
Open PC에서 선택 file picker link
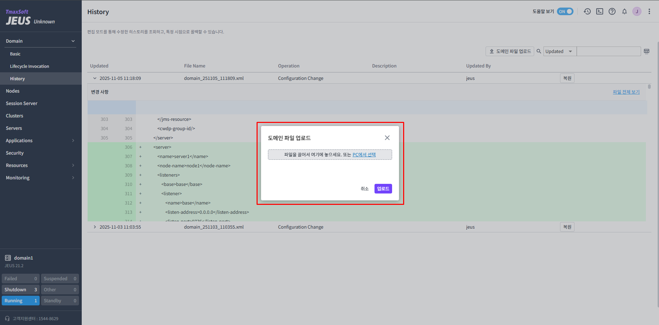364,154
